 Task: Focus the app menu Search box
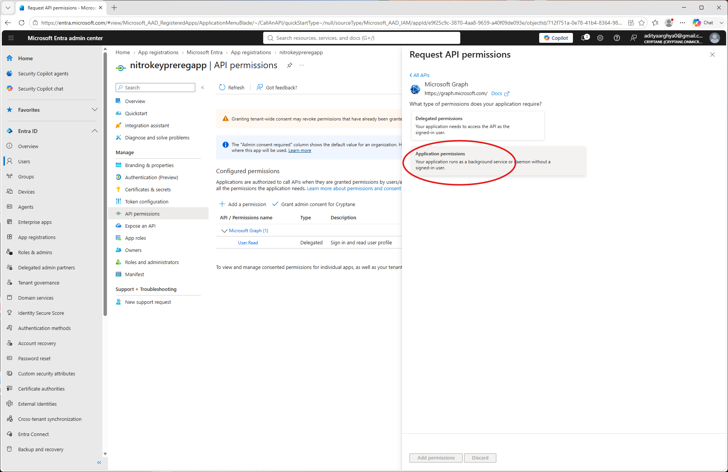pyautogui.click(x=155, y=88)
